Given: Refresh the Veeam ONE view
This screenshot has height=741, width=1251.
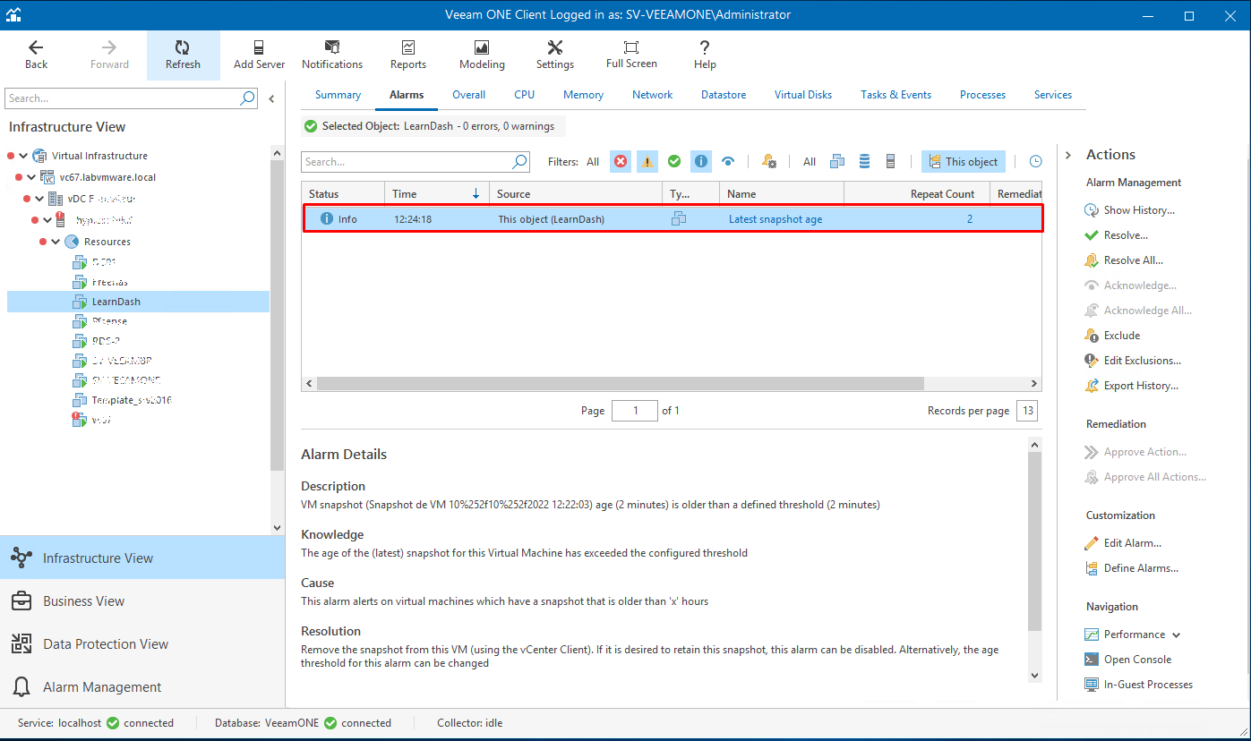Looking at the screenshot, I should (183, 55).
